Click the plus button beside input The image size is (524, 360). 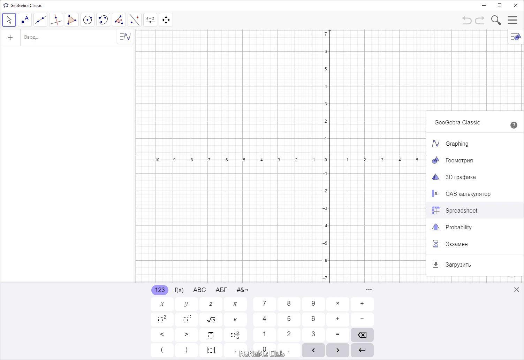point(10,37)
